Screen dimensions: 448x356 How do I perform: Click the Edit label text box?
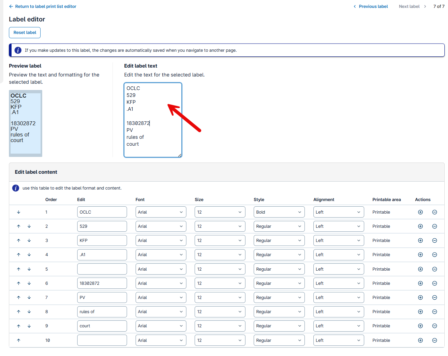153,120
